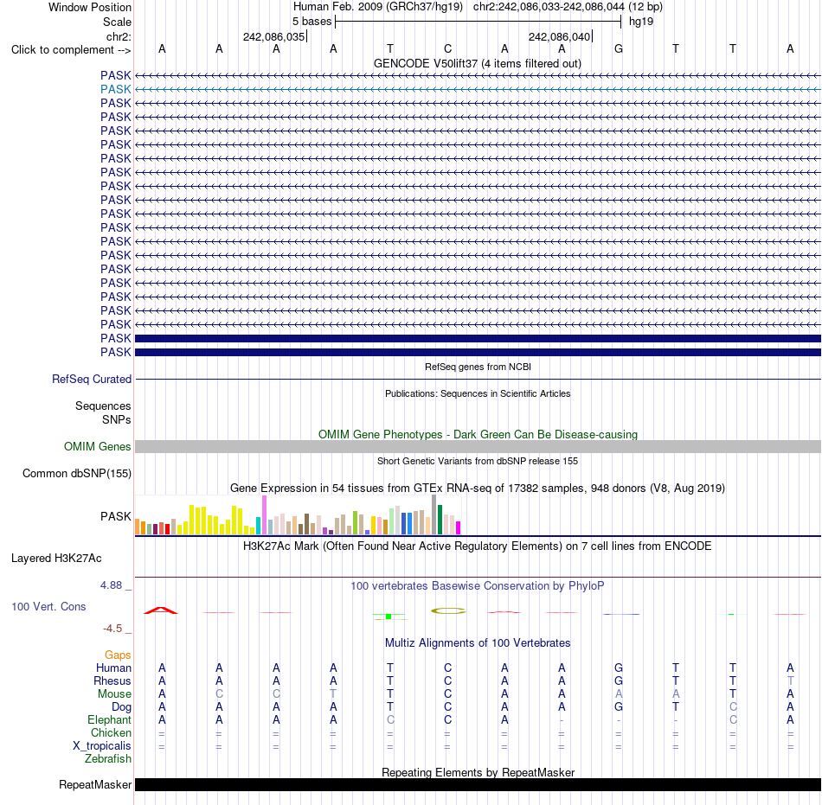The width and height of the screenshot is (822, 805).
Task: Click the 100 Vert. Cons track label
Action: (x=48, y=606)
